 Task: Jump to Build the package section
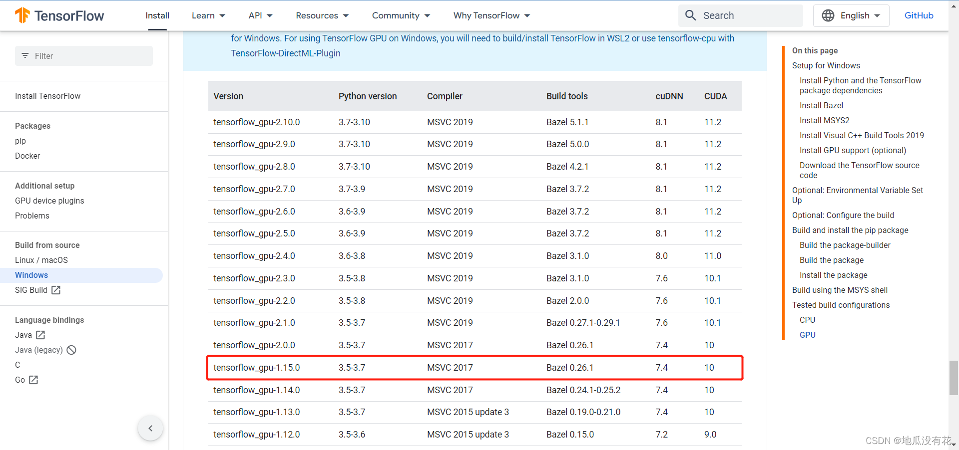pos(832,260)
